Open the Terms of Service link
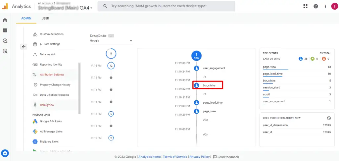The height and width of the screenshot is (161, 339). point(175,157)
